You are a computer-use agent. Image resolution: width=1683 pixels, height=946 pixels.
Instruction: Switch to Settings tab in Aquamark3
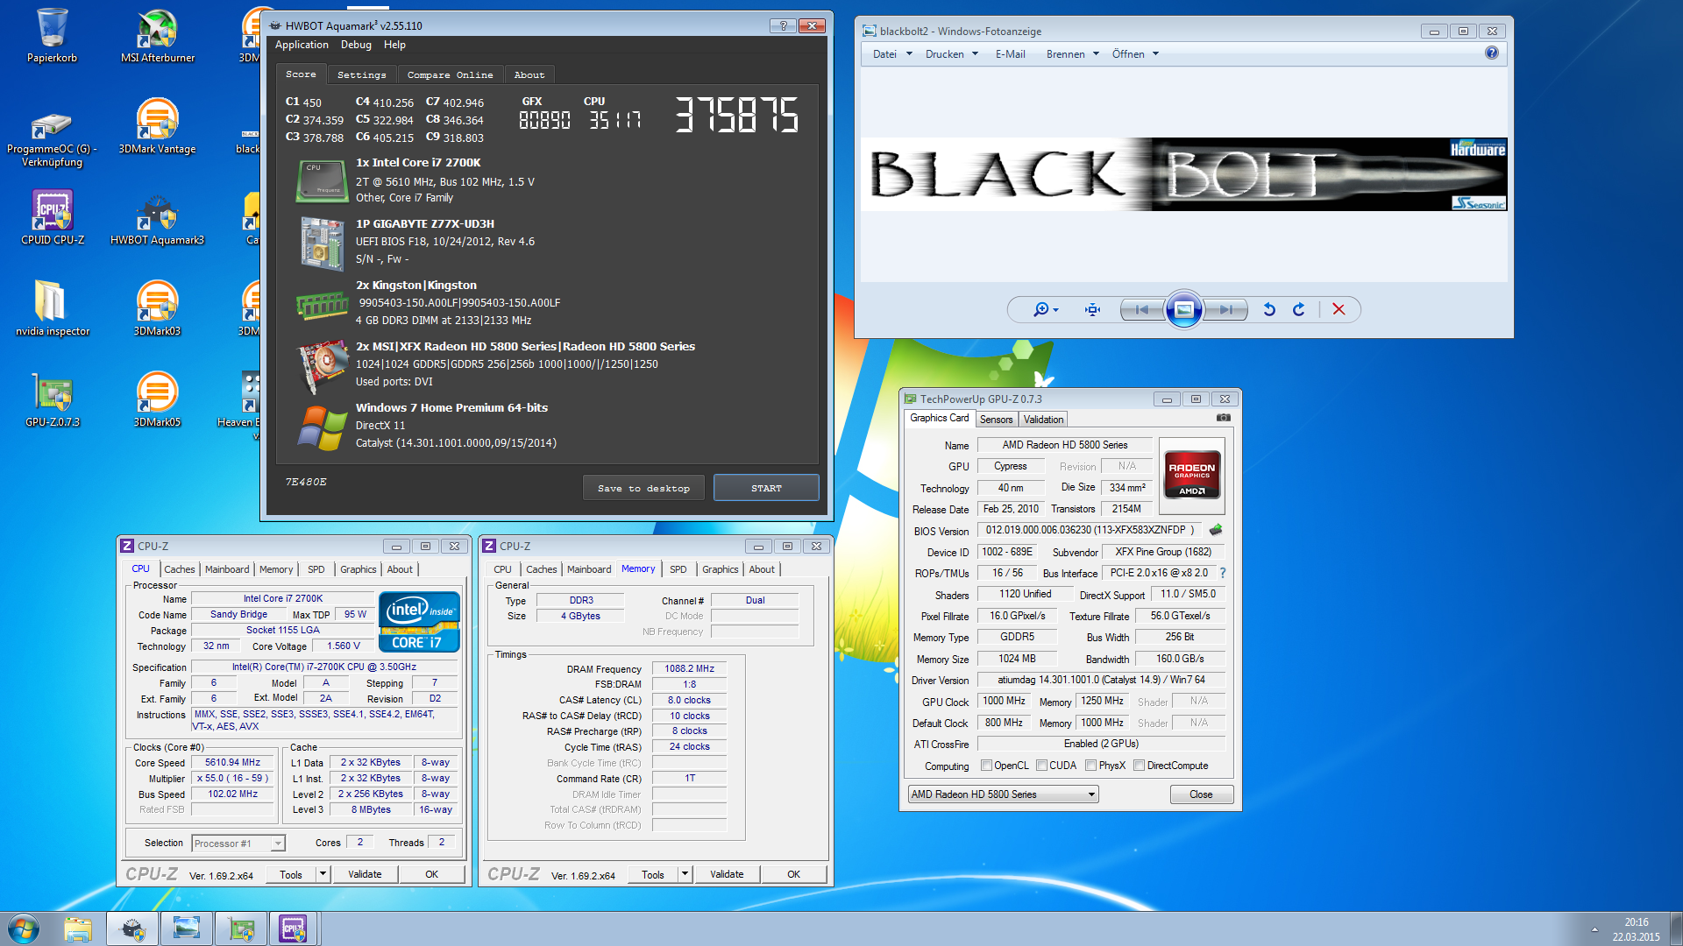pos(361,75)
